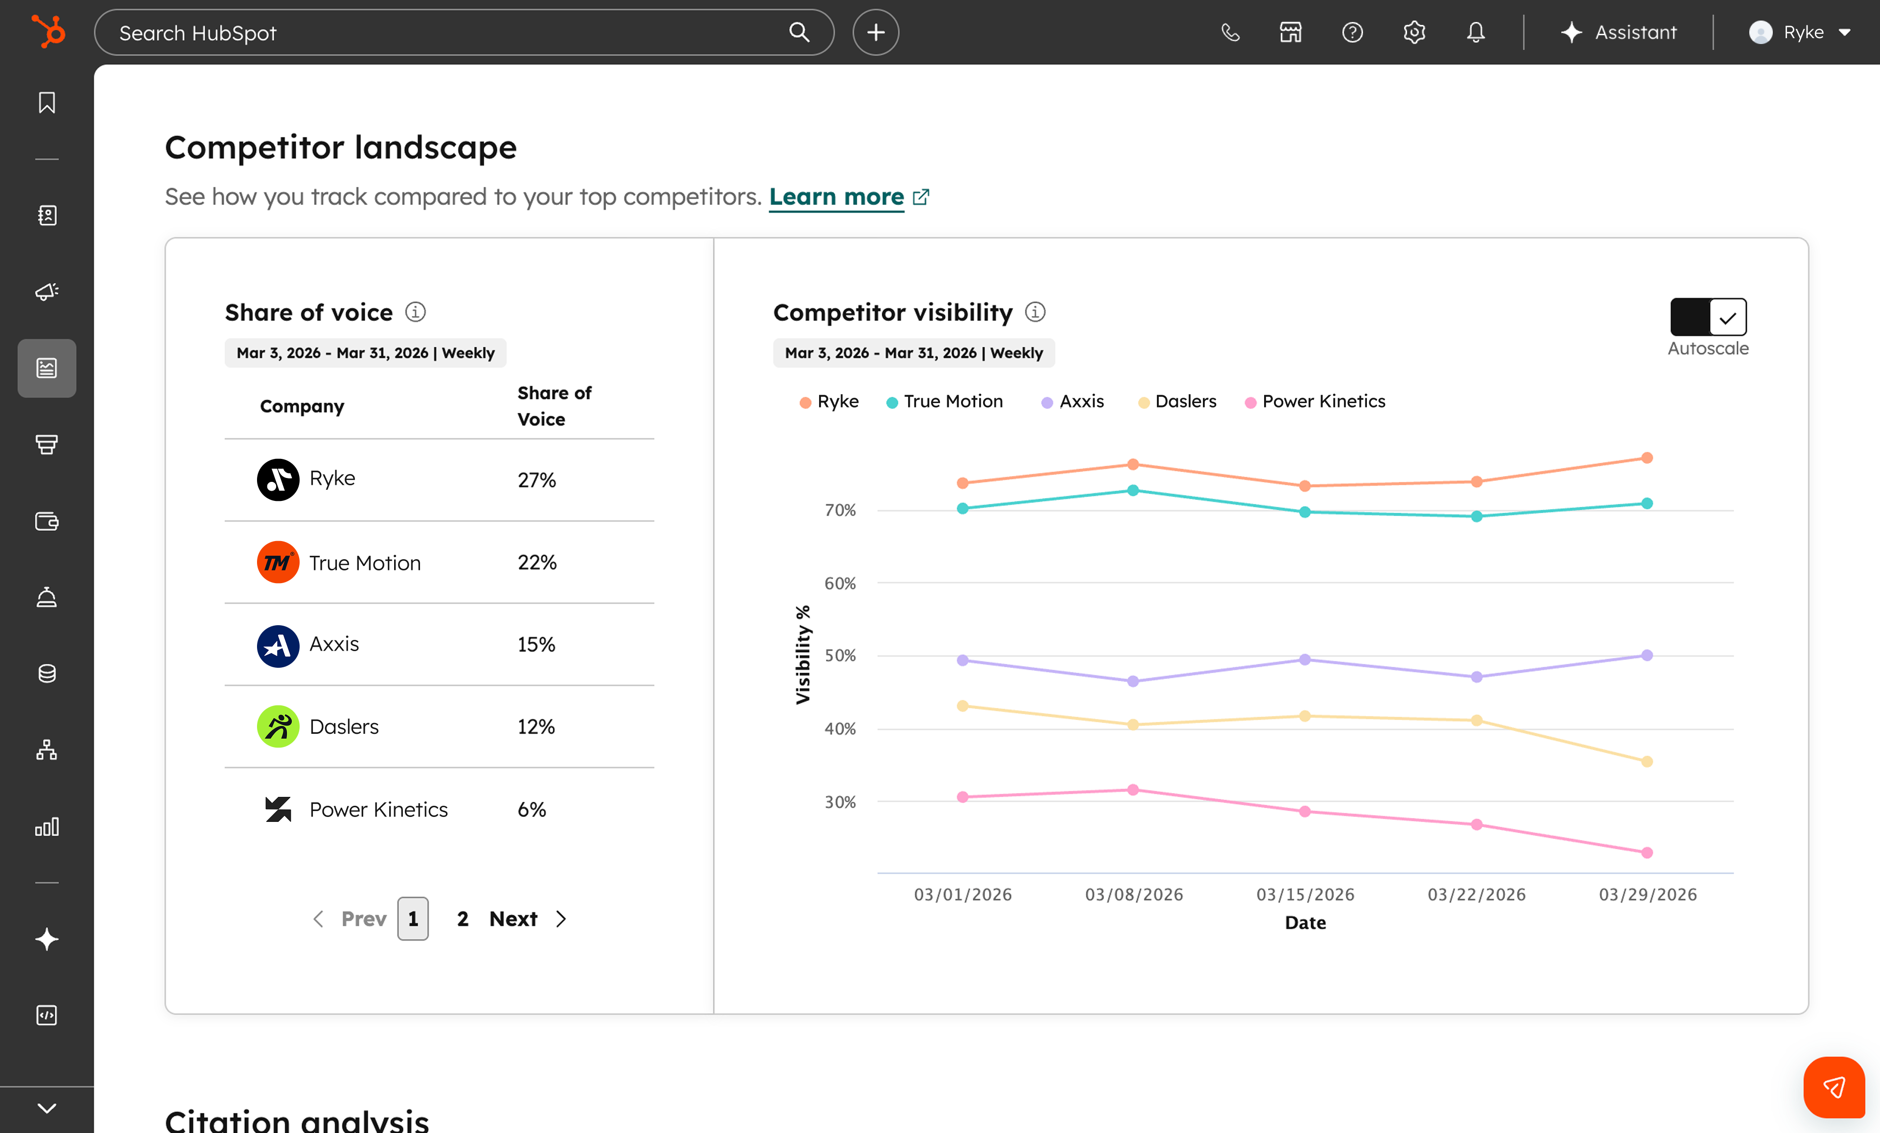Click Next in the Share of voice pagination

pos(514,919)
